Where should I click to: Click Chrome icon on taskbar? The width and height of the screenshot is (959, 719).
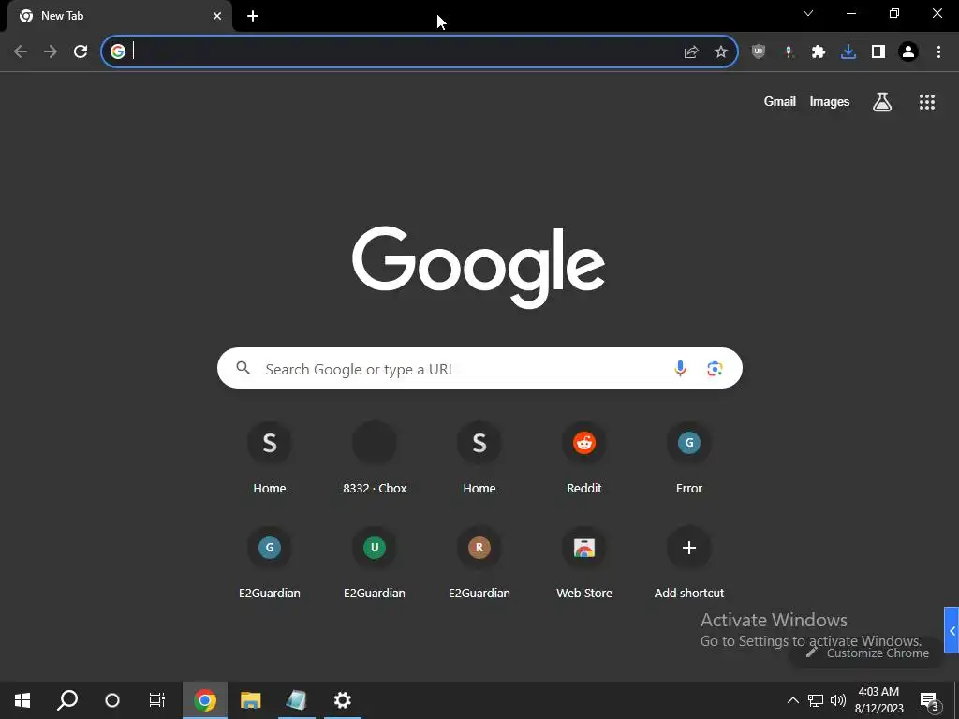(205, 700)
